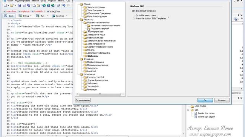Click По умолчанию (Default) button
The image size is (245, 137).
(83, 100)
